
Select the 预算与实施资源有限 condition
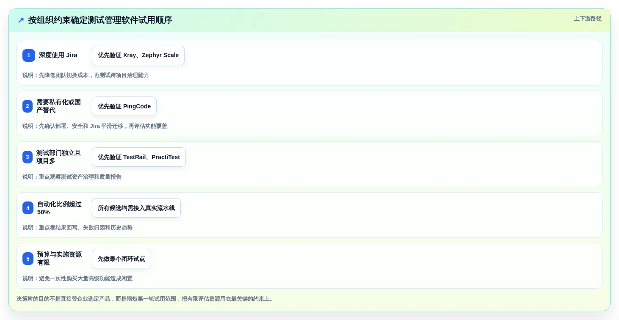(59, 259)
